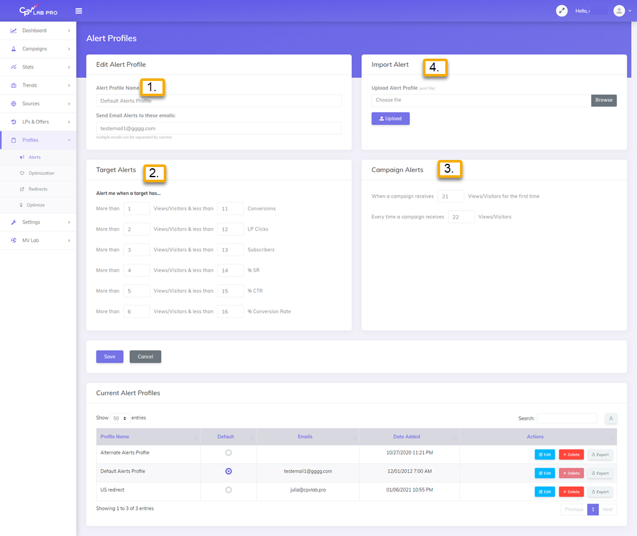Save the alert profile
The height and width of the screenshot is (536, 637).
point(110,357)
